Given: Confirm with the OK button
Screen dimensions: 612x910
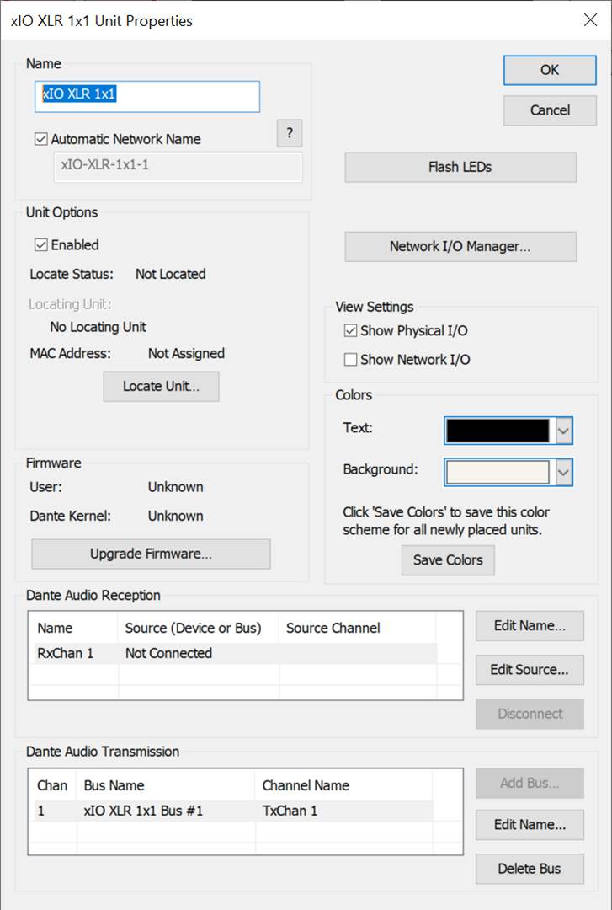Looking at the screenshot, I should point(550,70).
